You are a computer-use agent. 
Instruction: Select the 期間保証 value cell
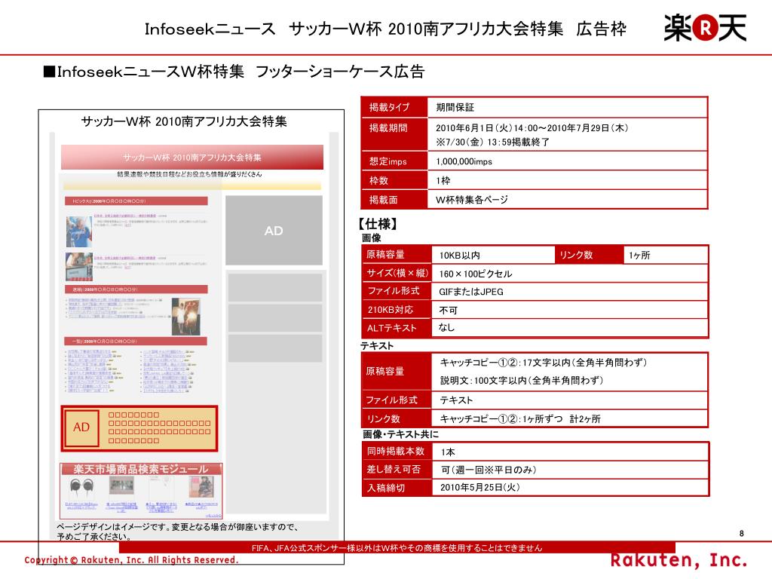point(567,107)
